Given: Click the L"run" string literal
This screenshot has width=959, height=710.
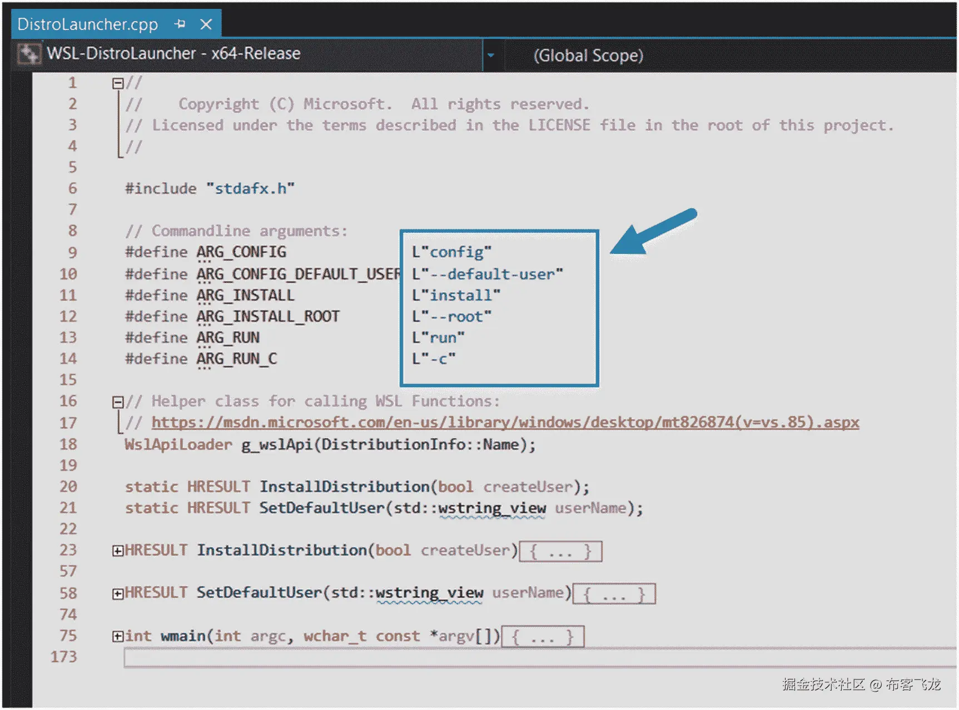Looking at the screenshot, I should coord(438,338).
